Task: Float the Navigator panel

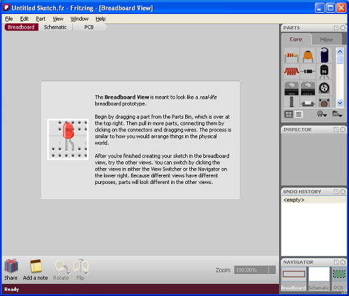Action: pos(336,262)
